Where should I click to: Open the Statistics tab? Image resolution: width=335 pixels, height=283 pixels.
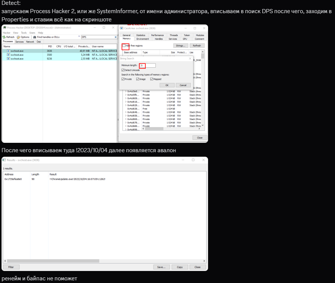point(140,35)
